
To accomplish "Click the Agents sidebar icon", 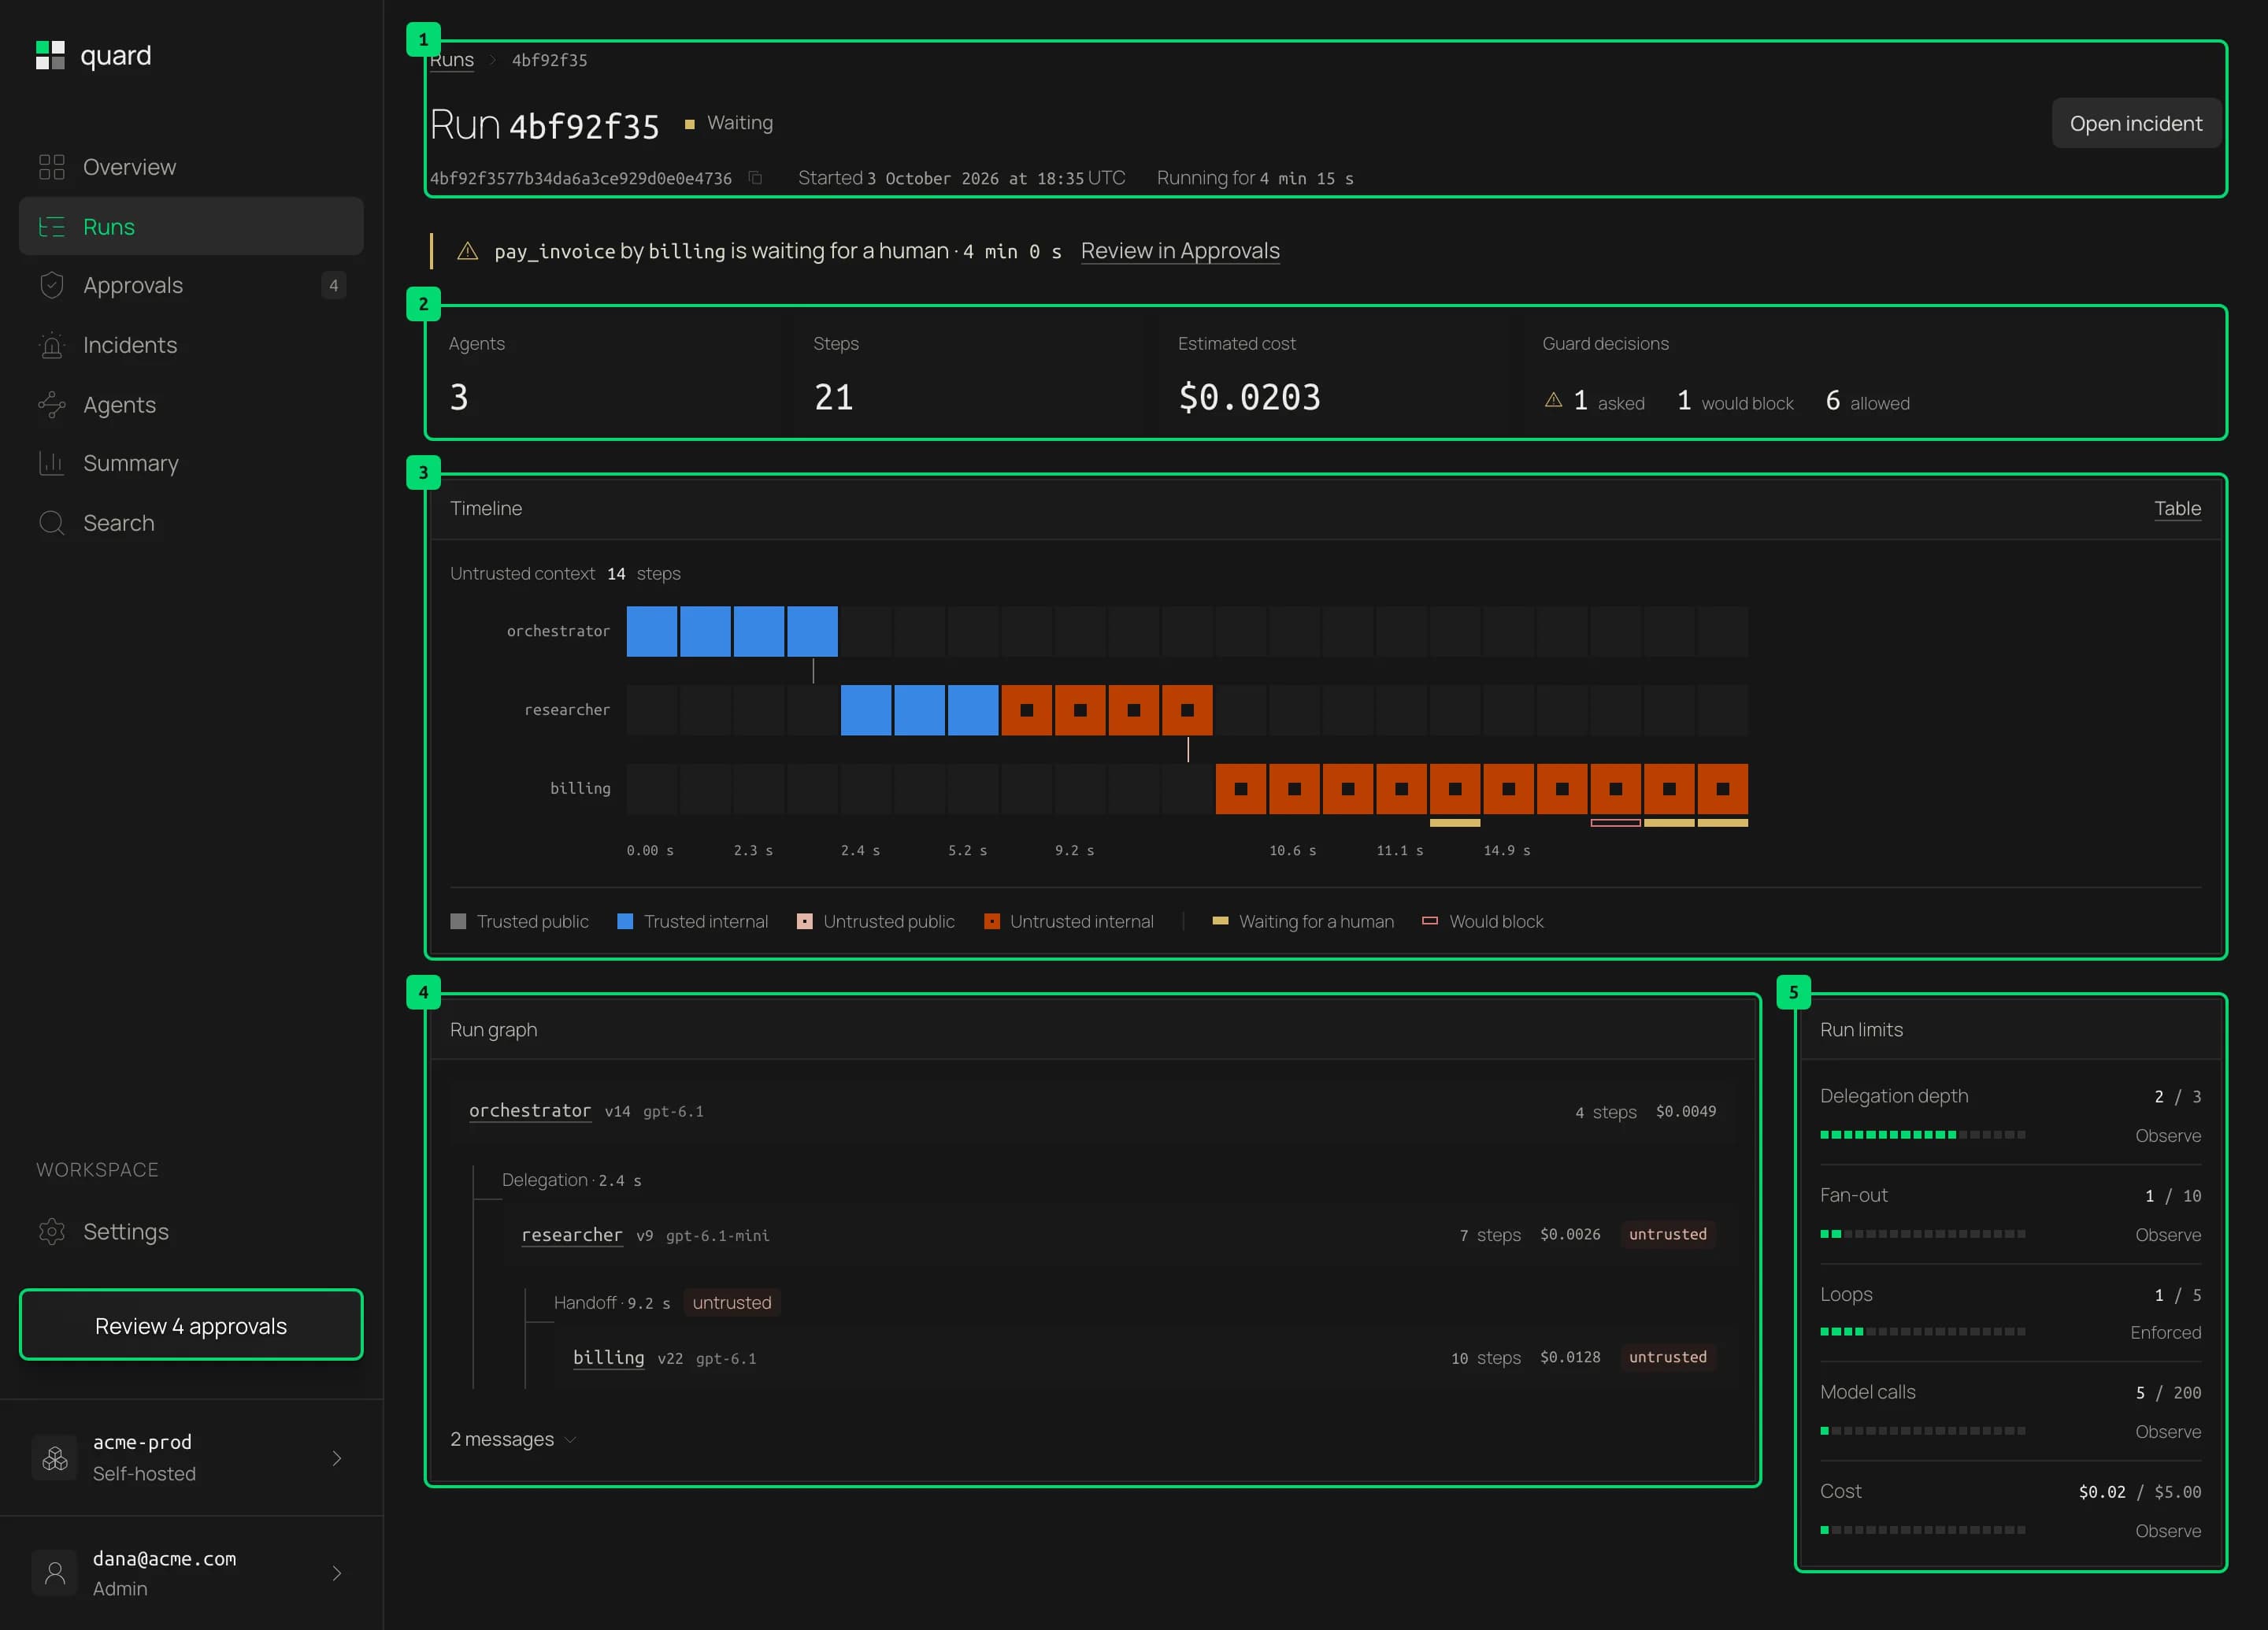I will (52, 405).
